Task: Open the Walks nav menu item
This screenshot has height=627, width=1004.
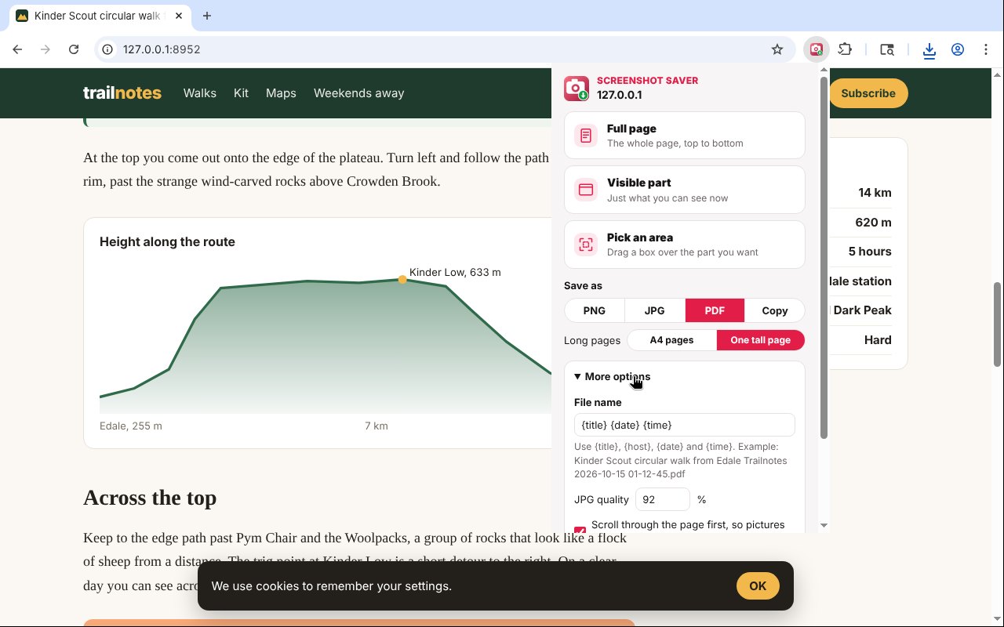Action: point(200,93)
